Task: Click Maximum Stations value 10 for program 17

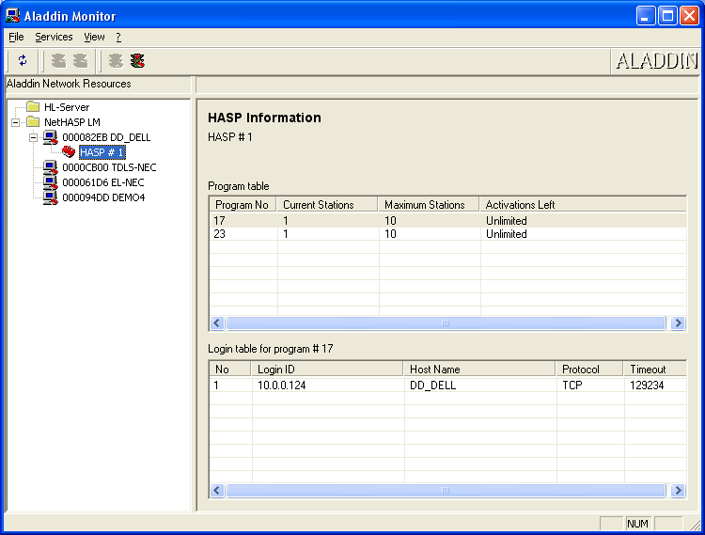Action: coord(390,221)
